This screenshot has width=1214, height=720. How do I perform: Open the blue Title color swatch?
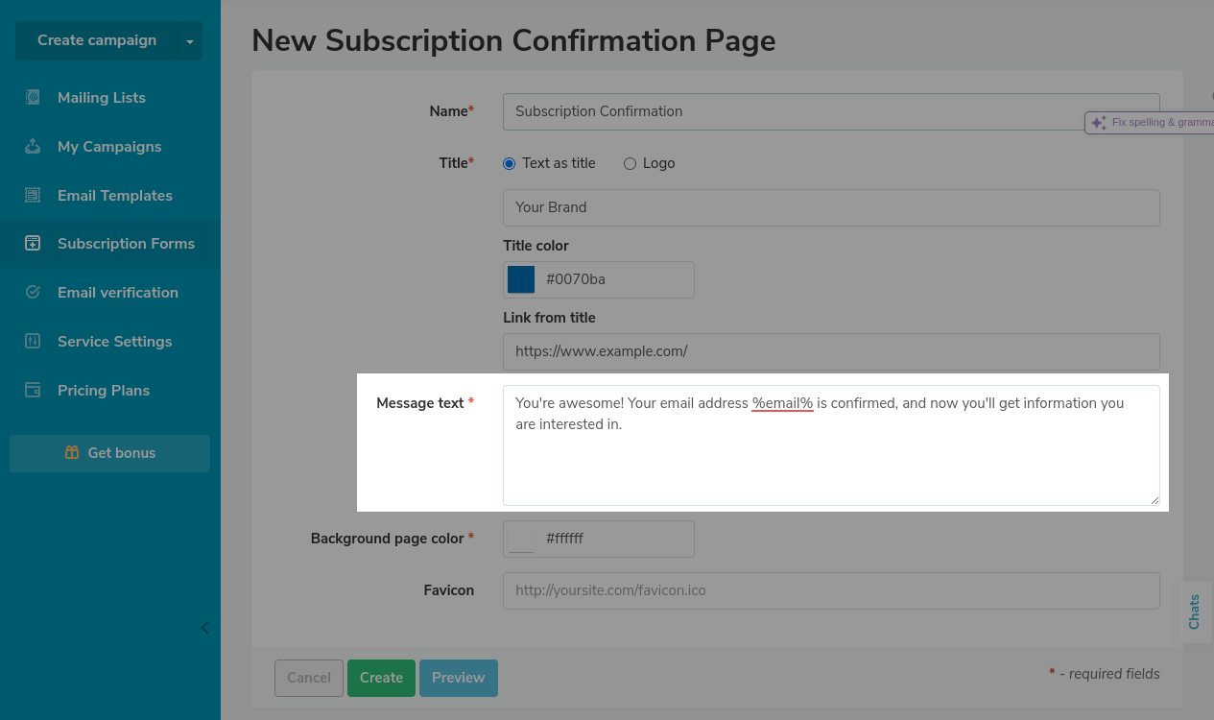click(x=521, y=279)
